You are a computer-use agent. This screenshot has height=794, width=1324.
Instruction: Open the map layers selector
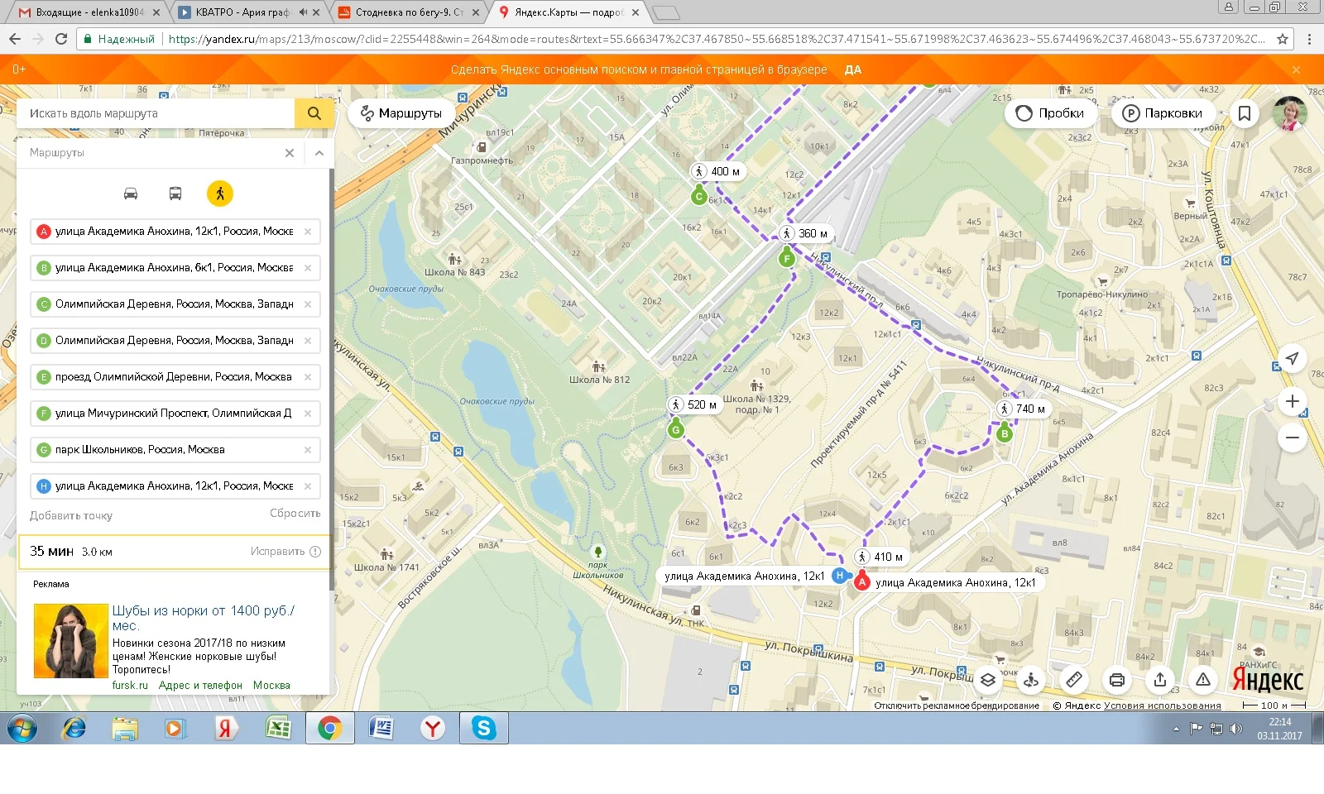pyautogui.click(x=988, y=680)
